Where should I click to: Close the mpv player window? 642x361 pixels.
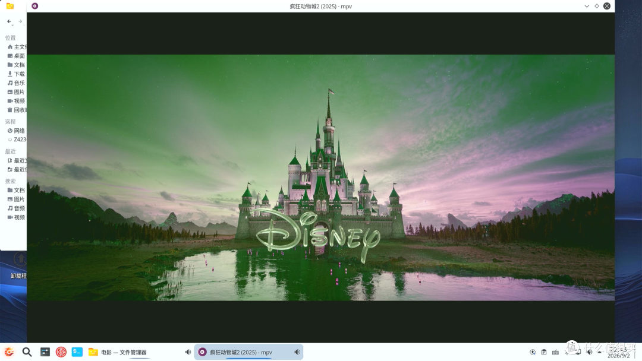click(x=607, y=6)
